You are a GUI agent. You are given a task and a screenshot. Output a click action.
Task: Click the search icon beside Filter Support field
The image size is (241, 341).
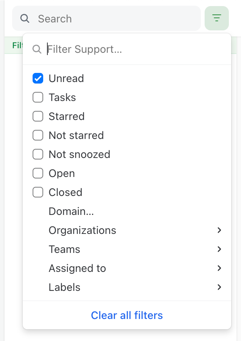point(37,49)
